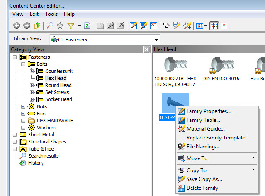Click the Forward navigation arrow
The width and height of the screenshot is (265, 196).
point(27,26)
